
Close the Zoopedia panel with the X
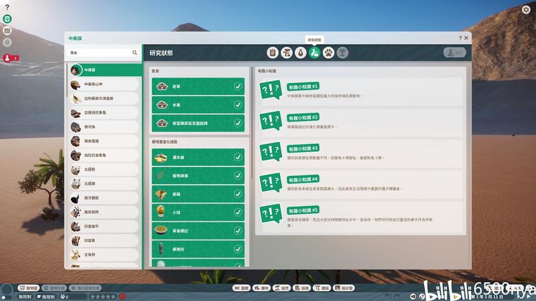click(x=466, y=38)
